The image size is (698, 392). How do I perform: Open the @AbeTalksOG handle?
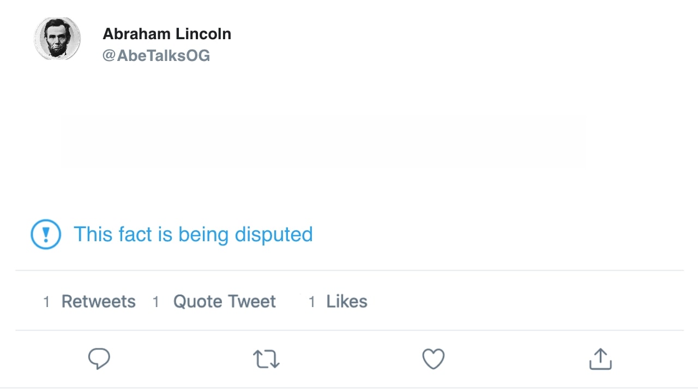(156, 56)
